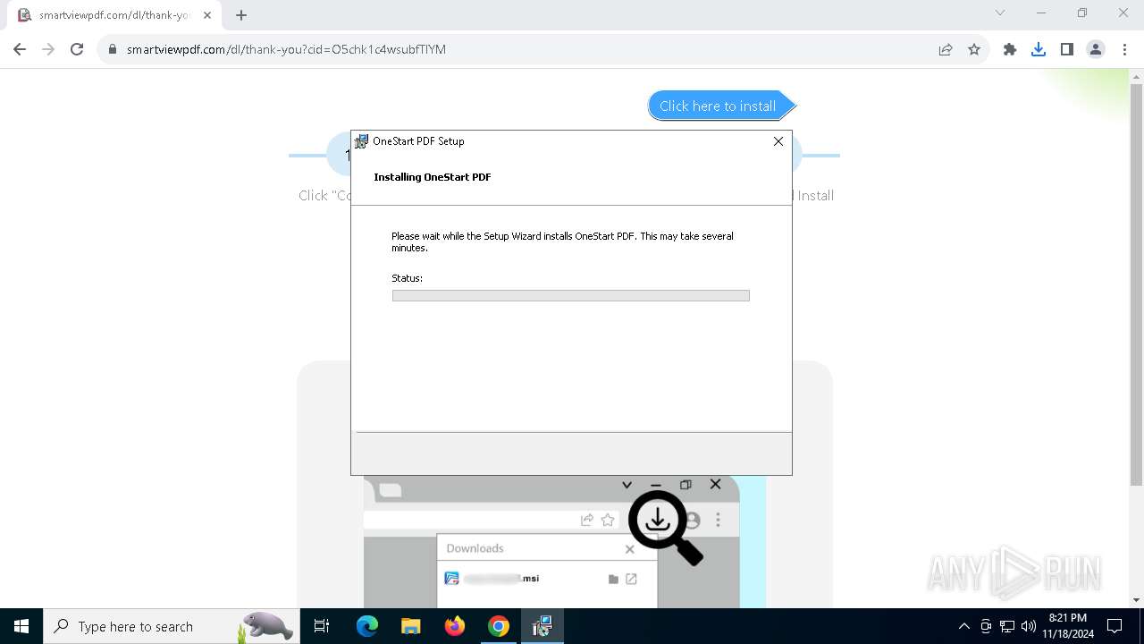The width and height of the screenshot is (1144, 644).
Task: Click the scrollbar down arrow
Action: [1136, 600]
